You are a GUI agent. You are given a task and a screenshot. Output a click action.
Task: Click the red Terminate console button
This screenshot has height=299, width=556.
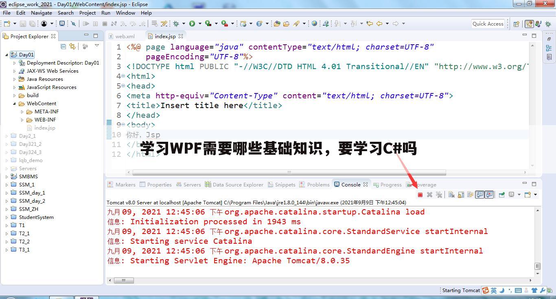(420, 195)
